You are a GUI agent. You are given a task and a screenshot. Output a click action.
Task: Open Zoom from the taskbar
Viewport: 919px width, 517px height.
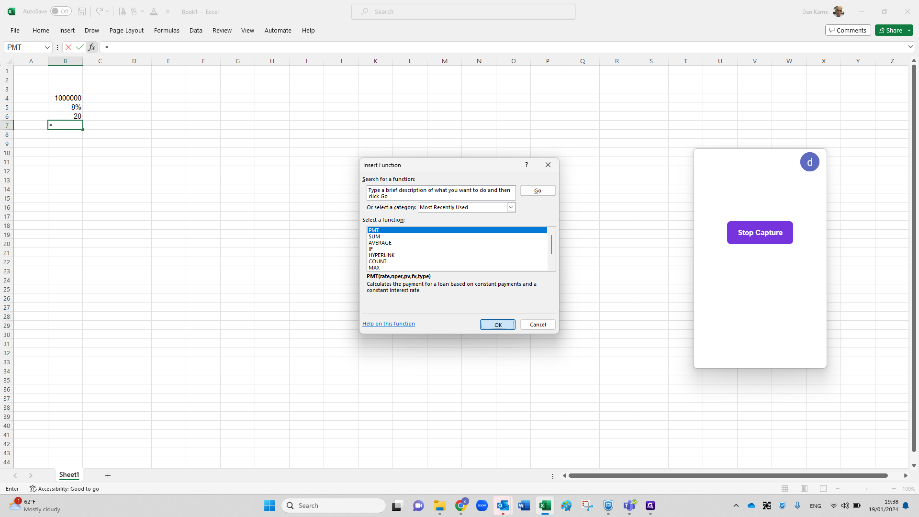tap(482, 506)
